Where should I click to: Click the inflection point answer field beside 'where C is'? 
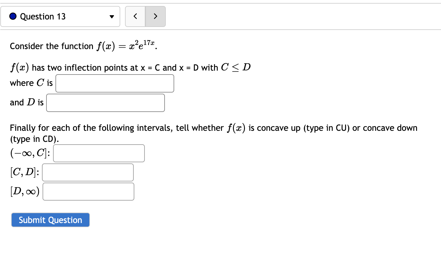[x=115, y=83]
